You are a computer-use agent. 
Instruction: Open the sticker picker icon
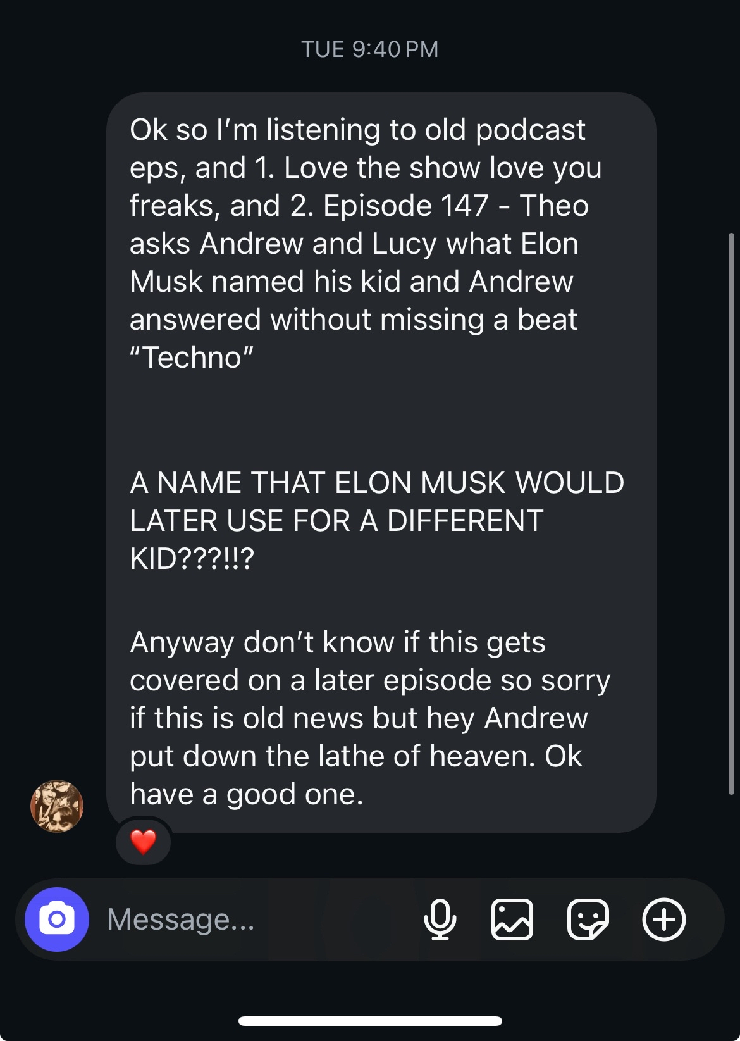588,919
